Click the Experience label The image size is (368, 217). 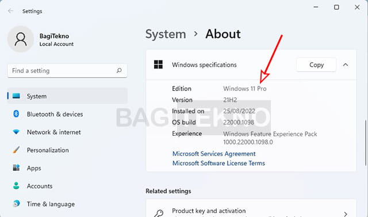click(x=187, y=134)
